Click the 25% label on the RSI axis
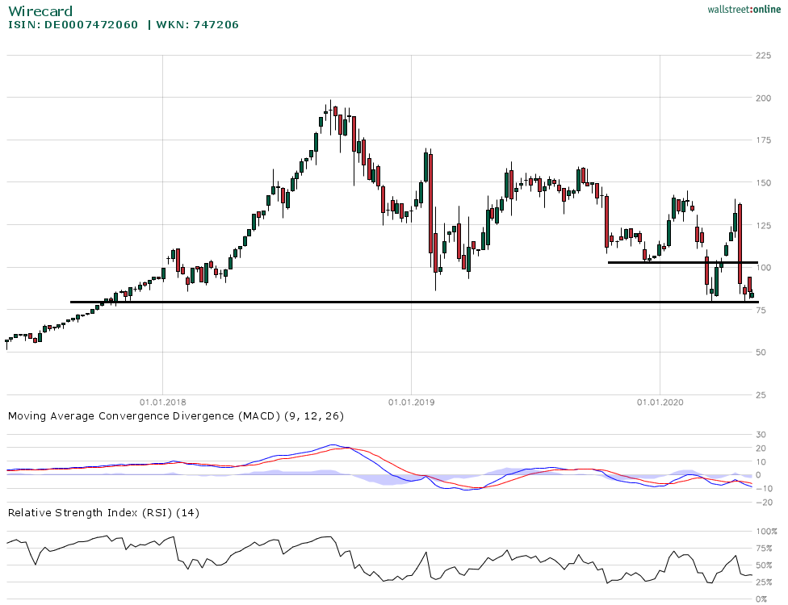 764,582
